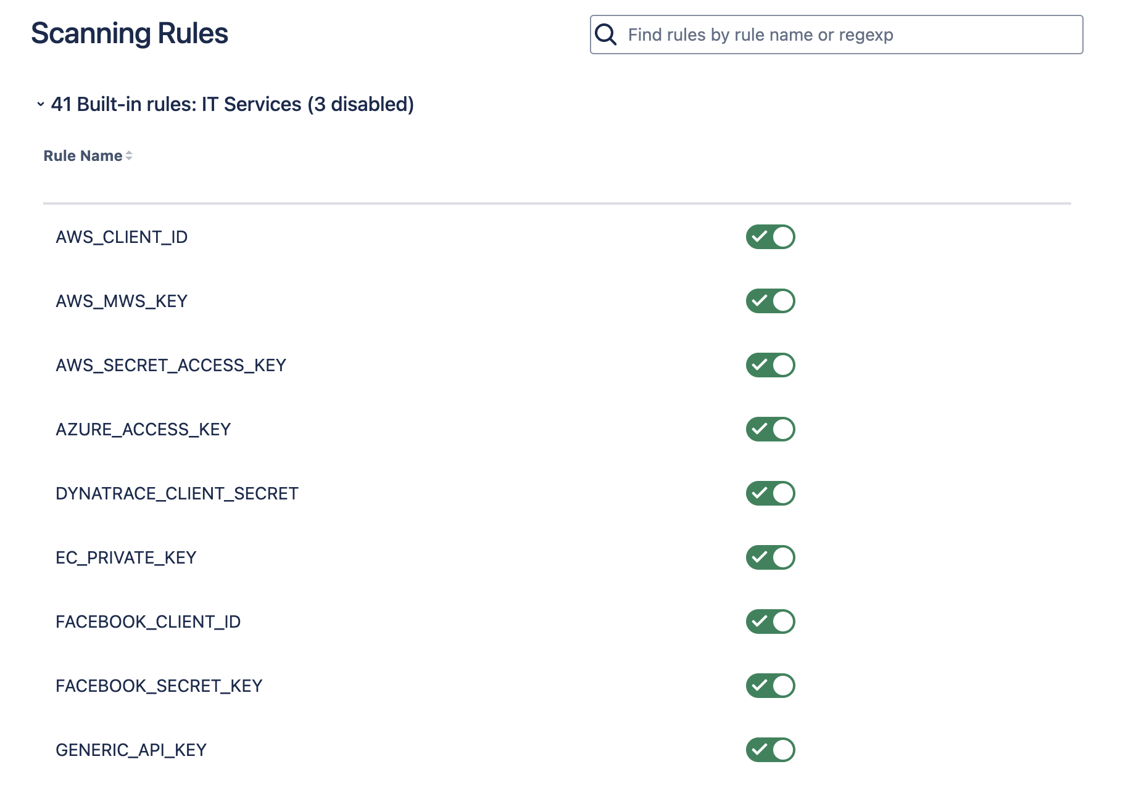Disable the AWS_CLIENT_ID rule toggle

pyautogui.click(x=770, y=237)
